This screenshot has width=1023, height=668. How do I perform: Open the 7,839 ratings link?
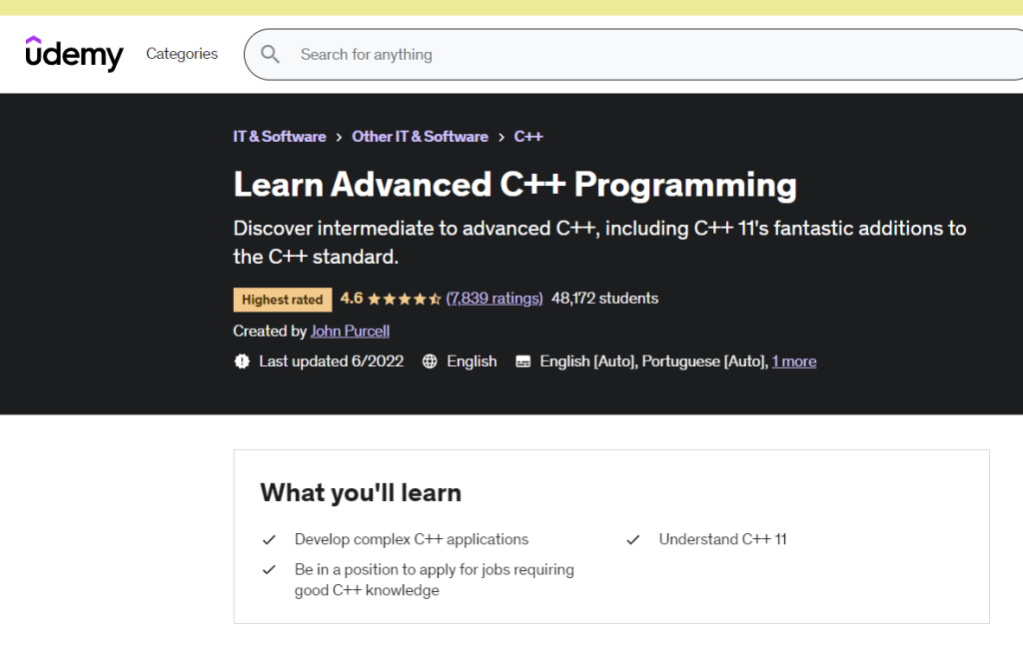tap(495, 298)
